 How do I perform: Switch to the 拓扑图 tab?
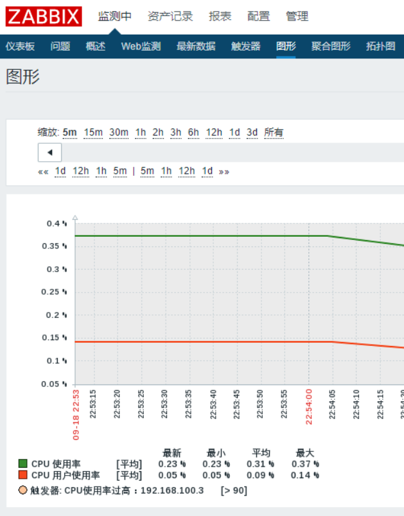[381, 46]
